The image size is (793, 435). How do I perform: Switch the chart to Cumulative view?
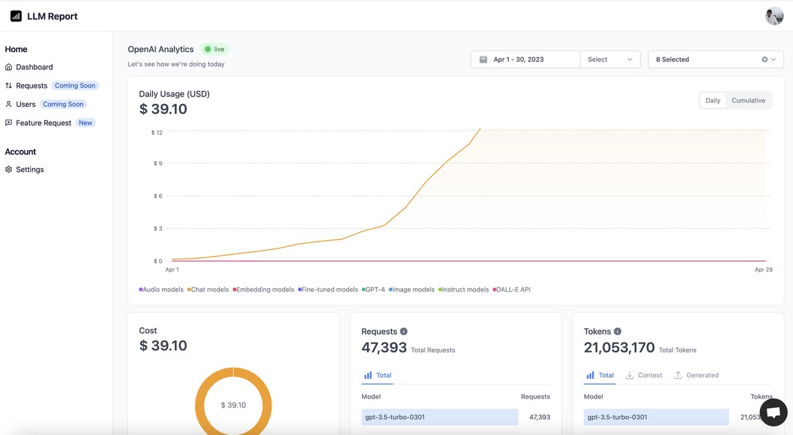tap(748, 100)
